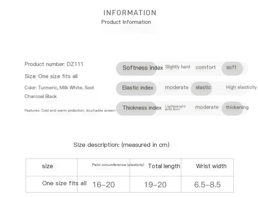
Task: Click the Softness index pill label
Action: point(142,68)
